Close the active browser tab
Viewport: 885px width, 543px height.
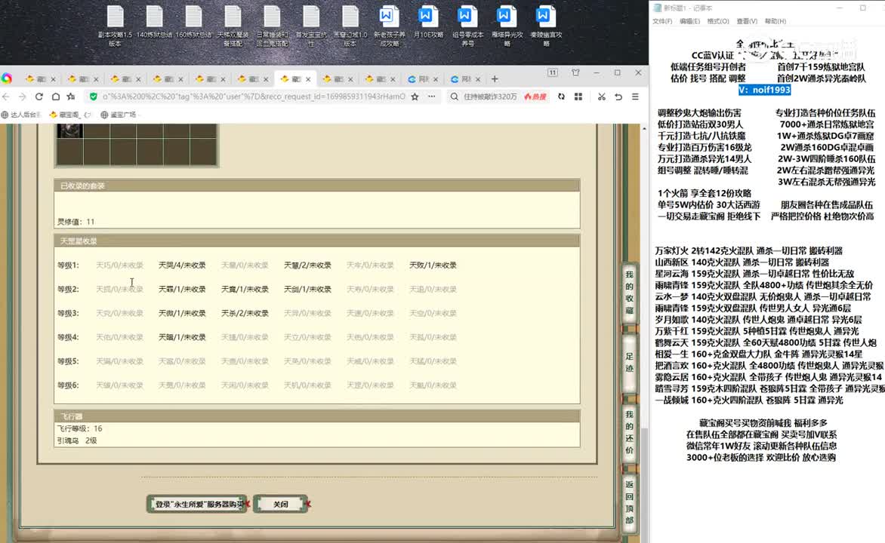(x=308, y=79)
